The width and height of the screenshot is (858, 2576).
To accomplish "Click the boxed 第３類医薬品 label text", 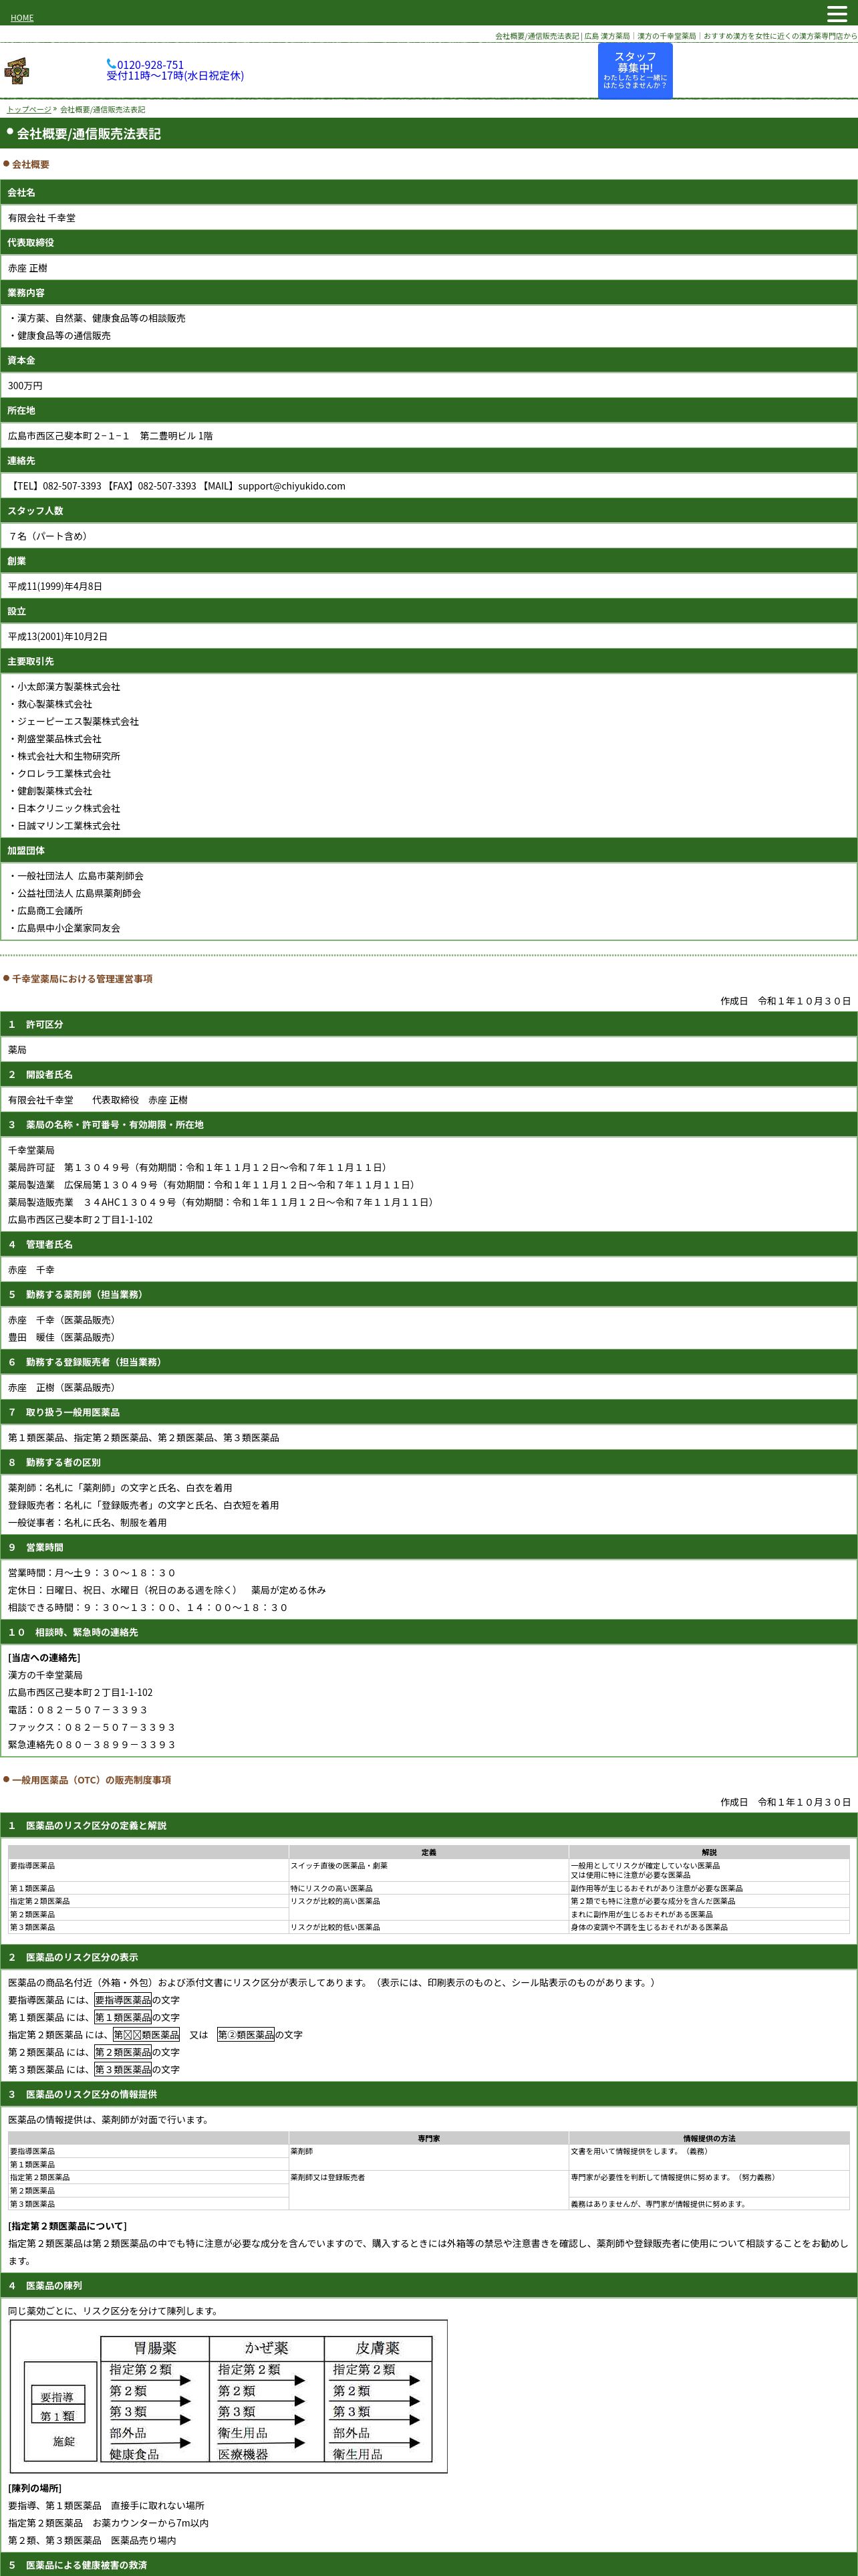I will coord(123,2070).
